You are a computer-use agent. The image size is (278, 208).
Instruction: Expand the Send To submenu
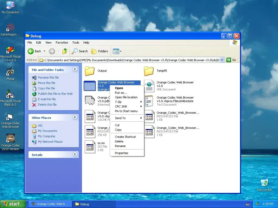click(x=127, y=118)
